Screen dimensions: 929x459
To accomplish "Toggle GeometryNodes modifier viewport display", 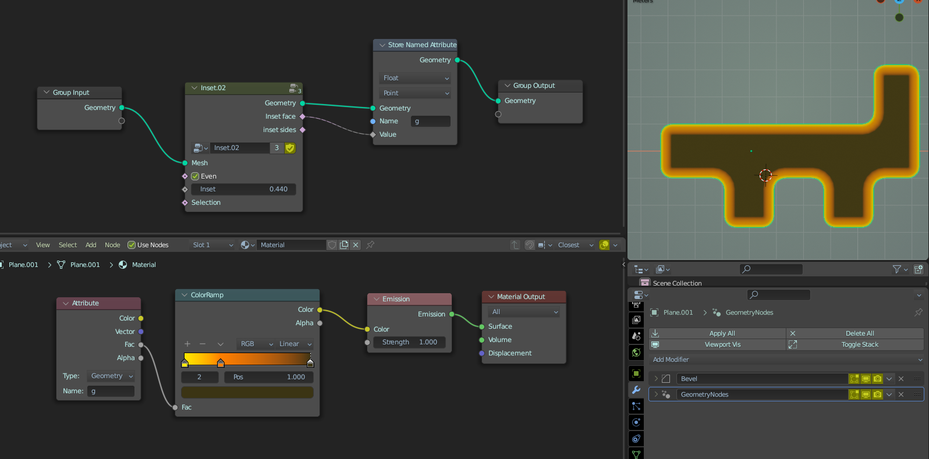I will pos(866,394).
